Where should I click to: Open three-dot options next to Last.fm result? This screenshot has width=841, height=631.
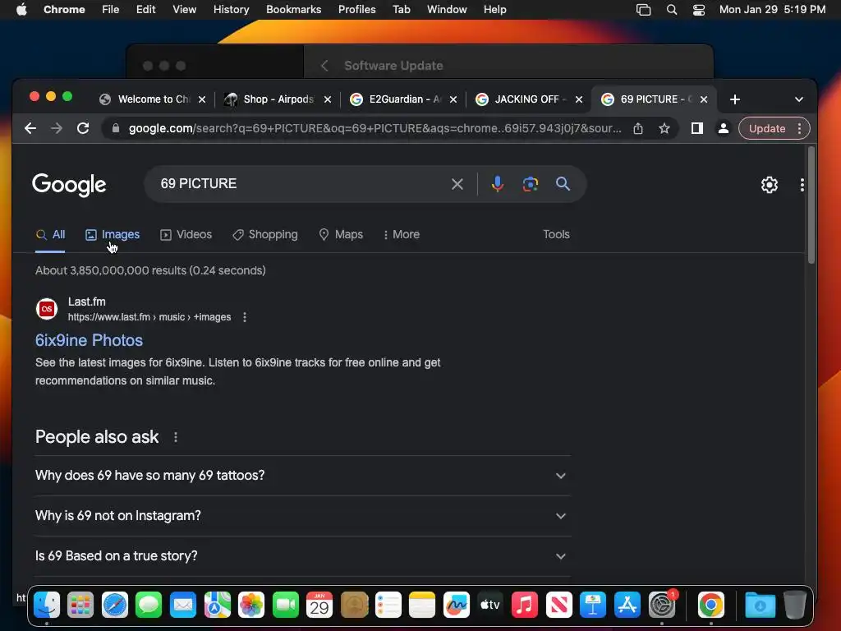pyautogui.click(x=245, y=317)
